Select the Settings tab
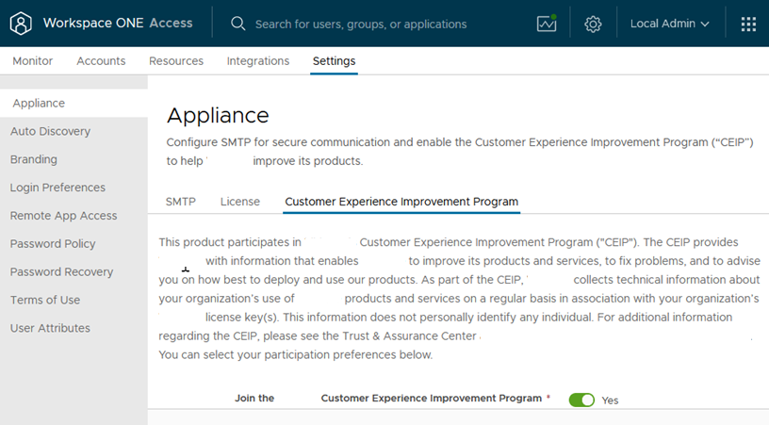 (x=334, y=61)
